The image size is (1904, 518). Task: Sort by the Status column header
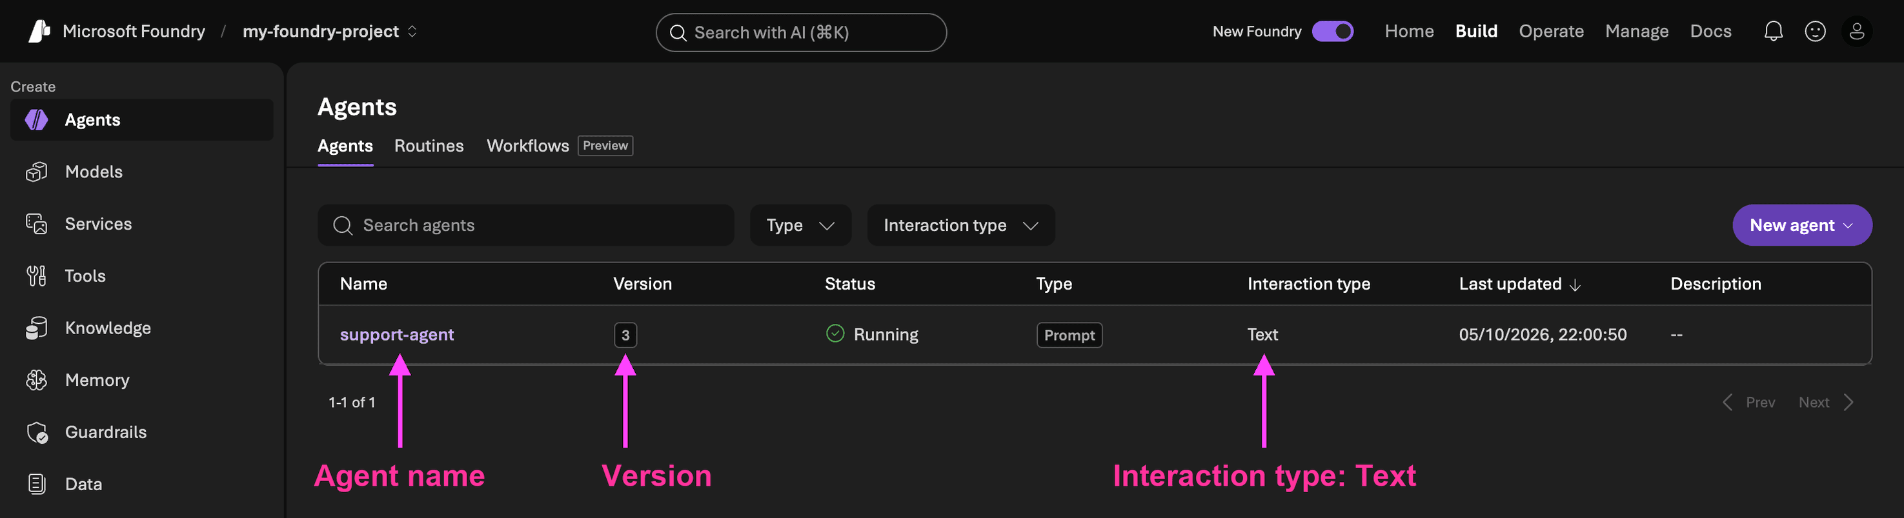point(849,284)
